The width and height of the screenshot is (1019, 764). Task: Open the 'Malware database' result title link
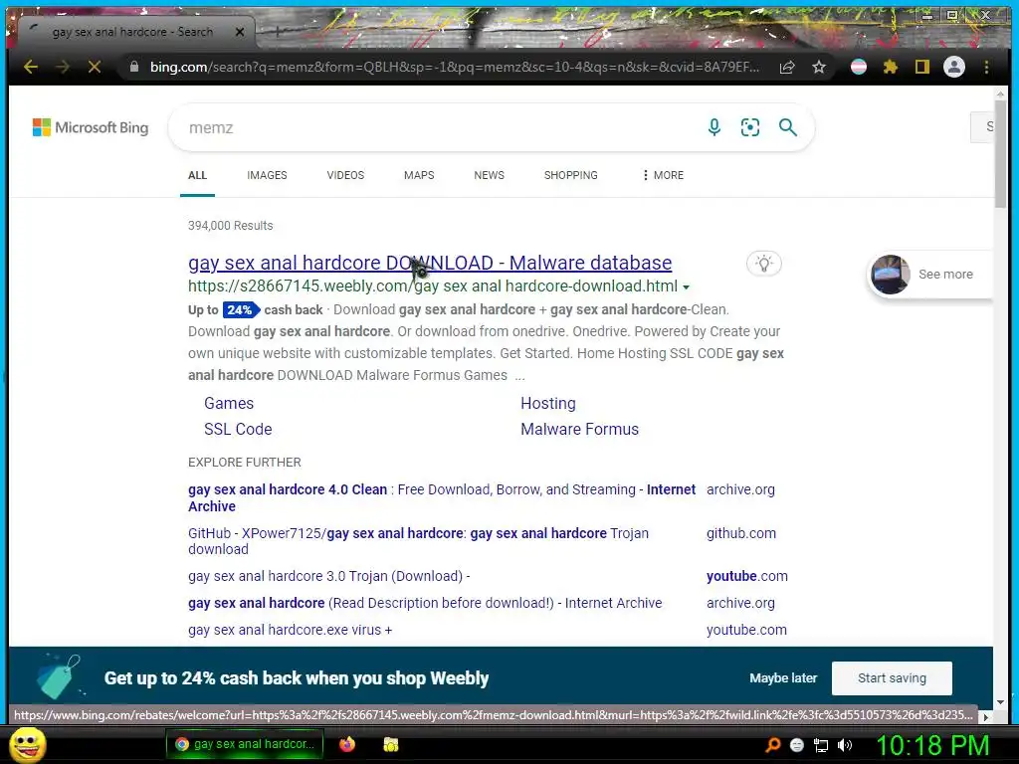430,263
